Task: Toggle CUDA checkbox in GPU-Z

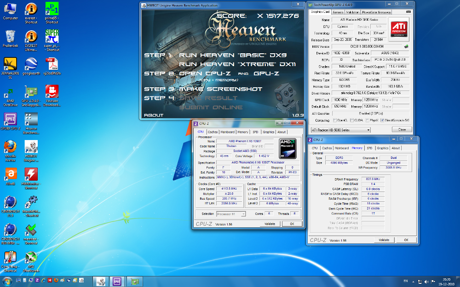Action: click(351, 120)
